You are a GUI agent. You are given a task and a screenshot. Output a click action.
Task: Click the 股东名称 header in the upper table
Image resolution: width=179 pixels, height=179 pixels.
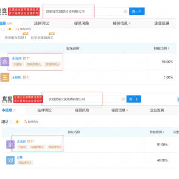(x=73, y=48)
